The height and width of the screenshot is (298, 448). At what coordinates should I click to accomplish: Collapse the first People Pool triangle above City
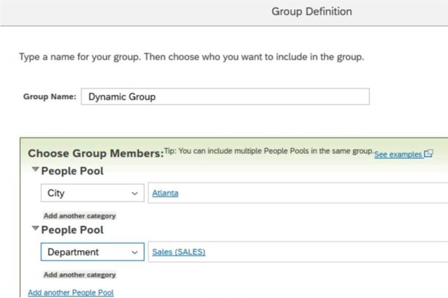pos(35,170)
